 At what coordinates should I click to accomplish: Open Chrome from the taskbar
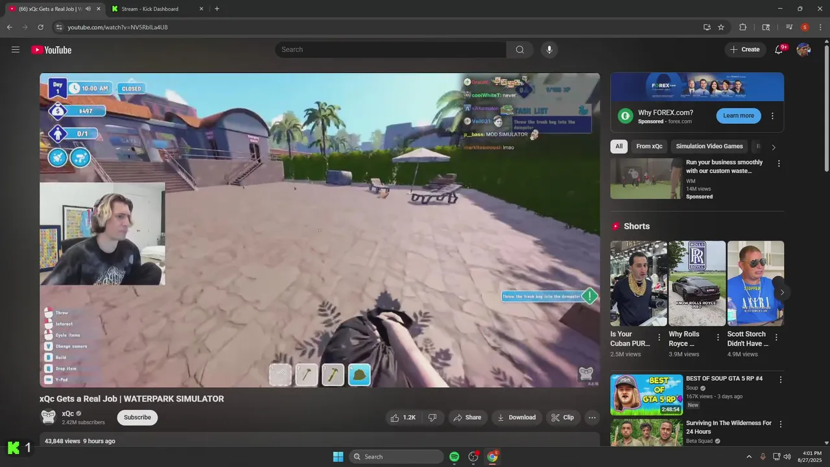click(x=492, y=457)
